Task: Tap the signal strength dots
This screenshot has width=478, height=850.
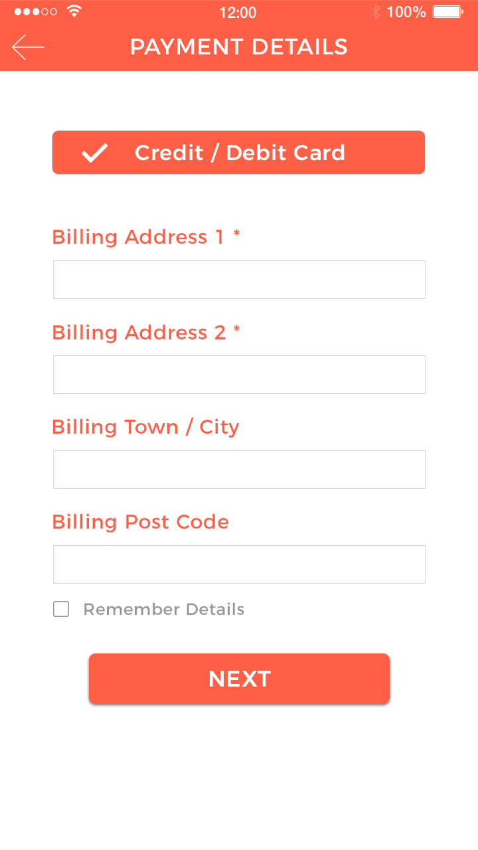Action: coord(36,12)
